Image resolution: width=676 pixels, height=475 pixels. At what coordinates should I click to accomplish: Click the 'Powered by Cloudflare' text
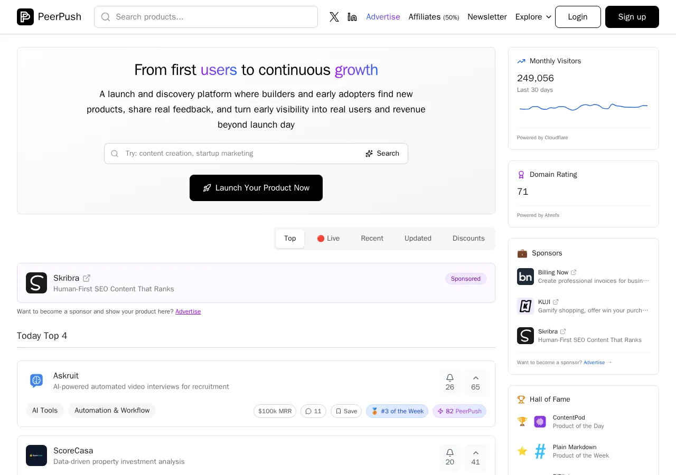click(x=542, y=138)
